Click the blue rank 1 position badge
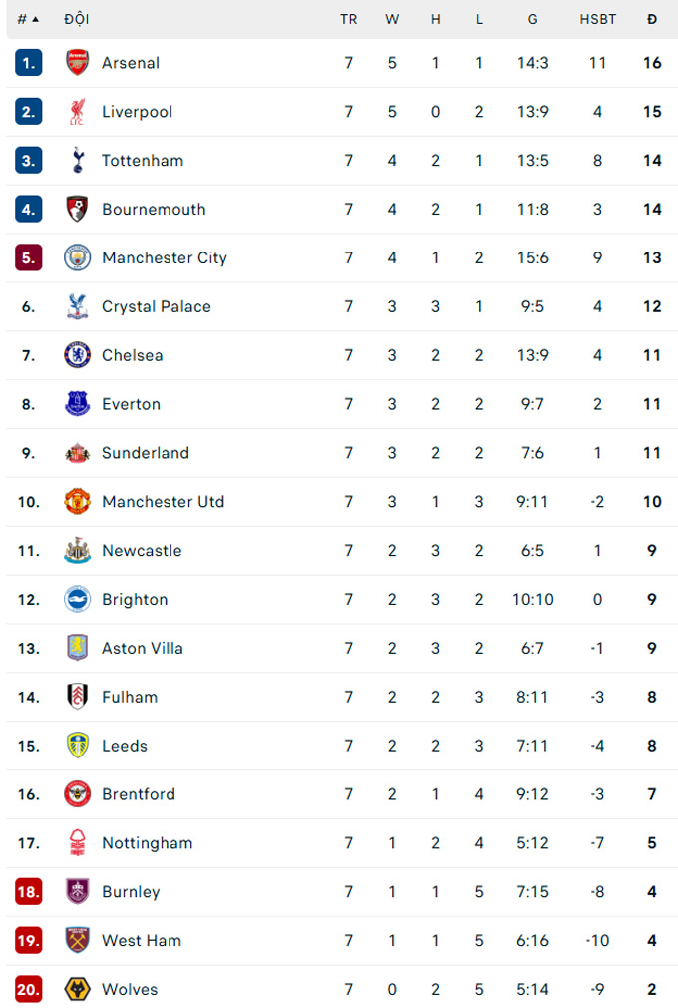Viewport: 678px width, 1008px height. coord(28,63)
